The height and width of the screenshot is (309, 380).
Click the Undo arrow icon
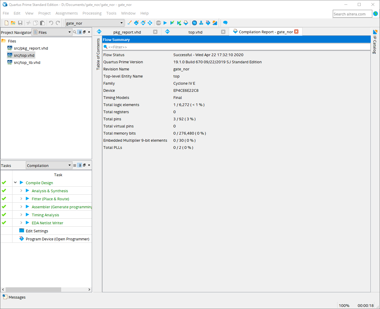pos(51,23)
